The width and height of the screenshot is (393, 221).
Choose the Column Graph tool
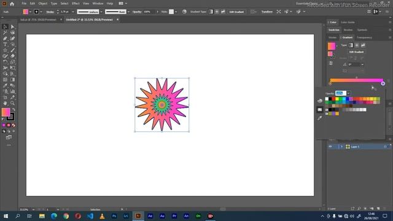click(12, 91)
